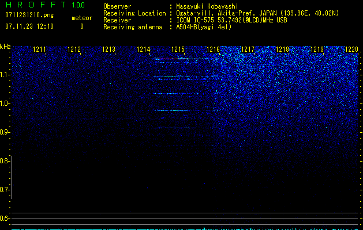Click the 0.9 frequency axis label
The width and height of the screenshot is (363, 230).
(x=5, y=132)
